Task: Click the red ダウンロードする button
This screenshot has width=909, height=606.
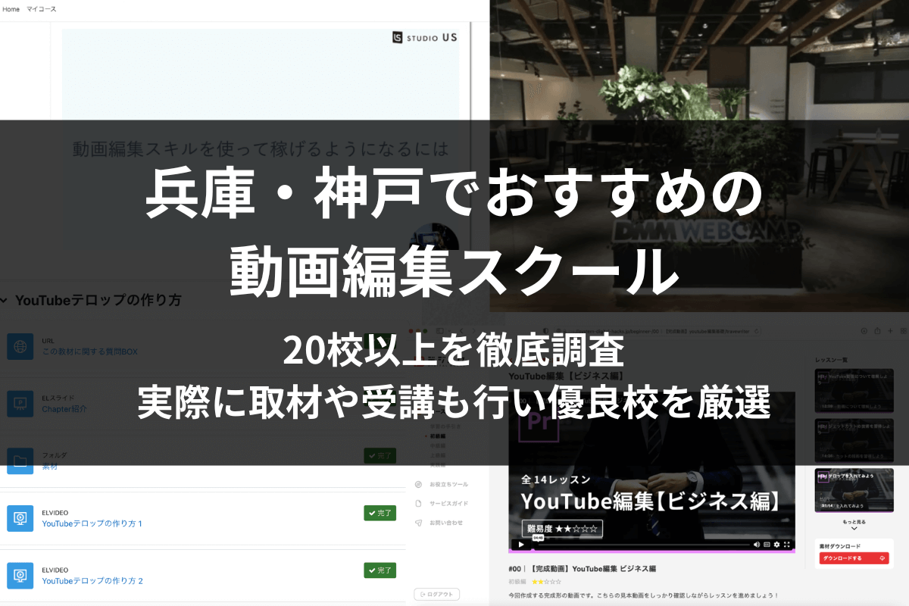Action: 853,558
